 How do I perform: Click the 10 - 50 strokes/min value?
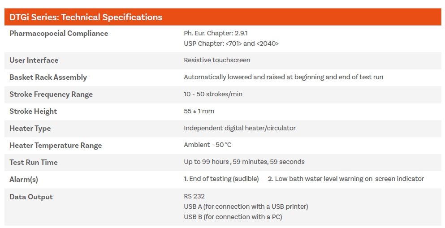pyautogui.click(x=213, y=94)
